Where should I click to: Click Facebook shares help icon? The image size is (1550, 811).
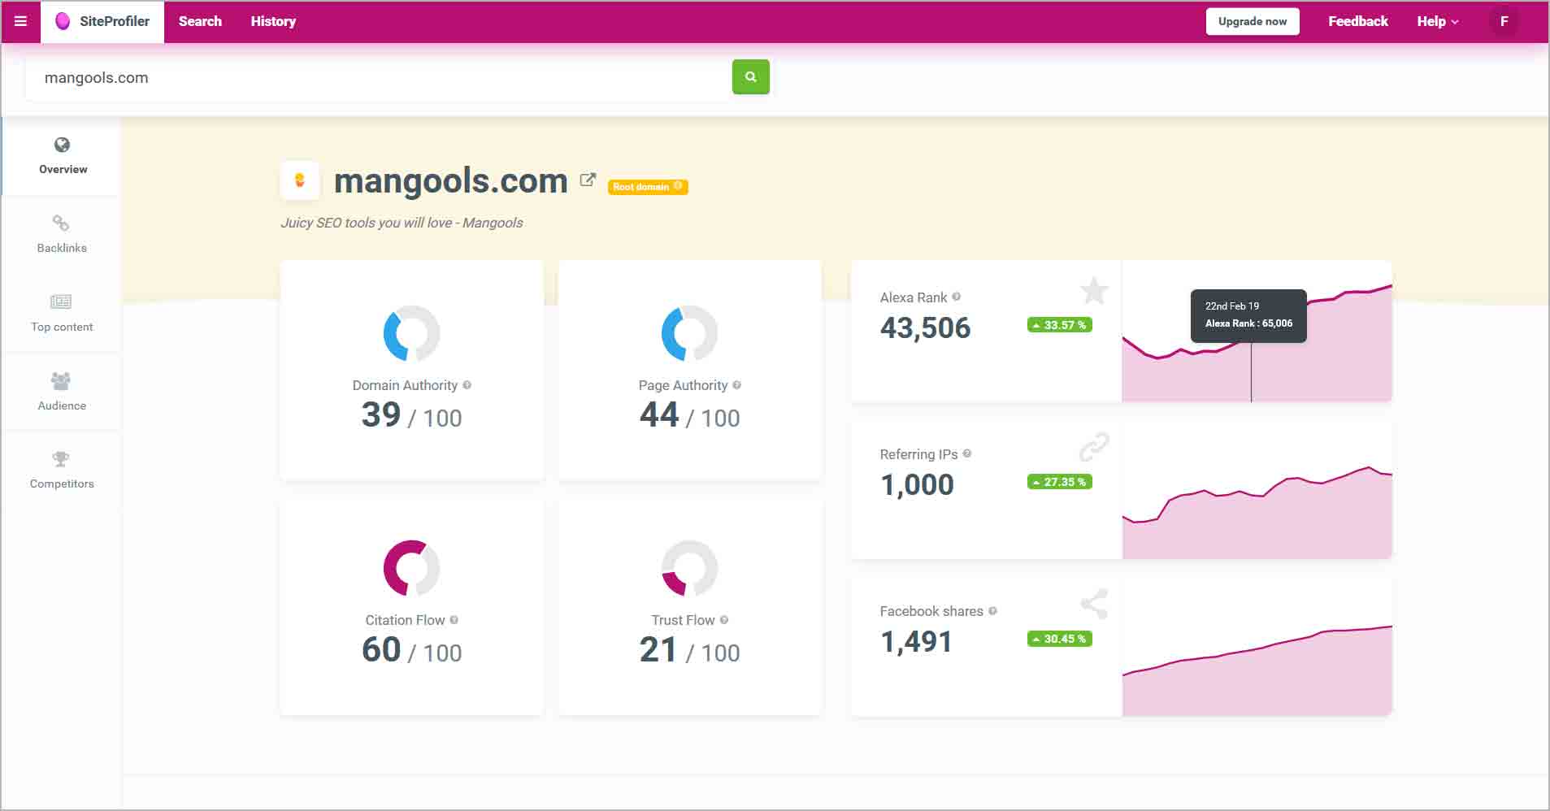(992, 610)
